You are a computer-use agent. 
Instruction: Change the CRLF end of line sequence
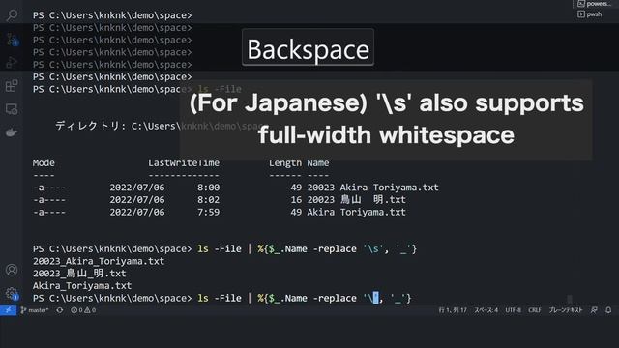coord(535,310)
